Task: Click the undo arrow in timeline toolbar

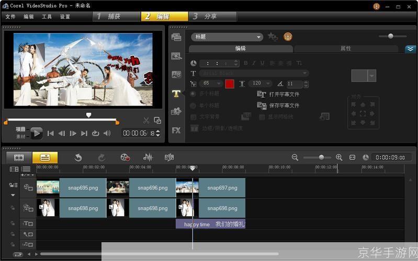Action: pos(78,157)
